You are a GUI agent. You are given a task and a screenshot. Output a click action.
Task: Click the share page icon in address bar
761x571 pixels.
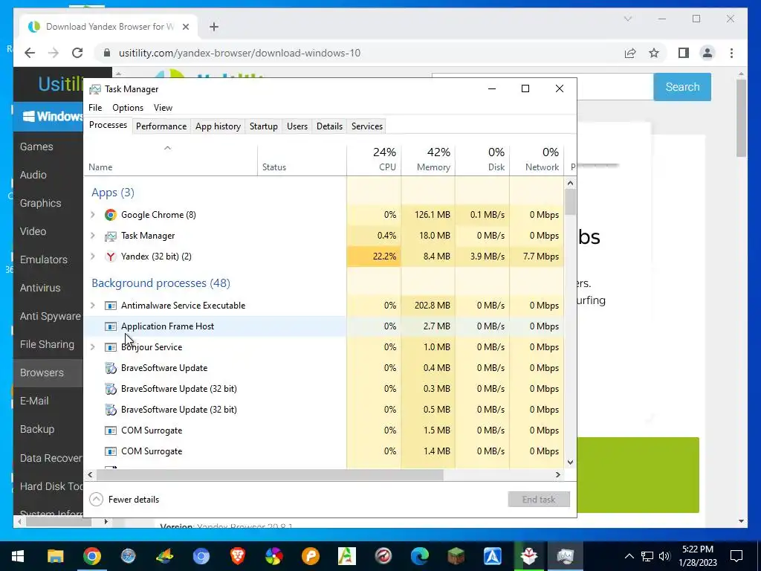pos(630,53)
